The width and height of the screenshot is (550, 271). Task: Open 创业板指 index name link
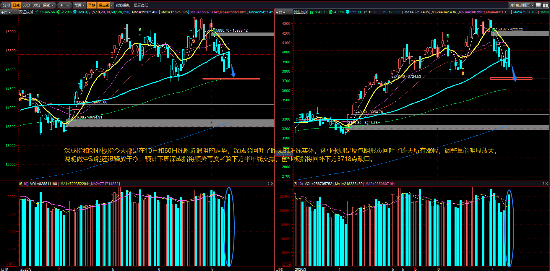(x=301, y=12)
